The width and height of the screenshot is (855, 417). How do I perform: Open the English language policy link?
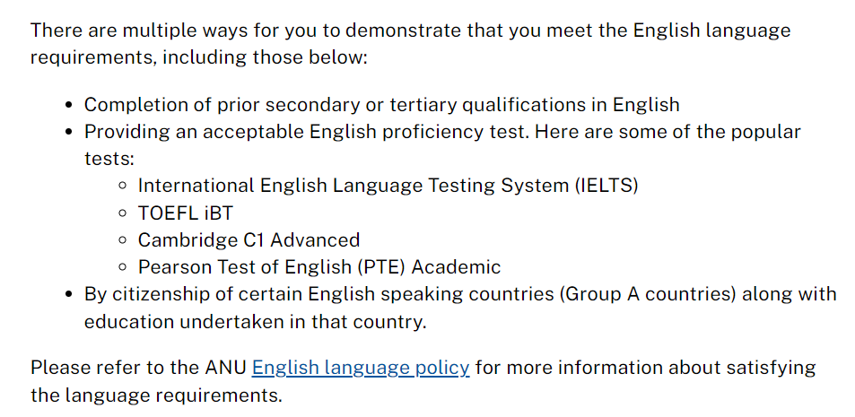coord(360,367)
